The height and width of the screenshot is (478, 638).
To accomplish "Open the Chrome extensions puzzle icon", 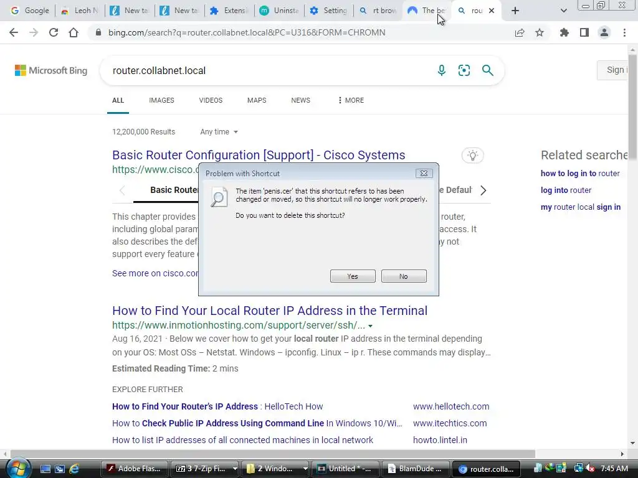I will pos(564,32).
